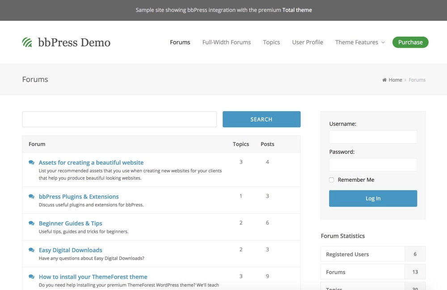Enable the Remember Me checkbox
447x290 pixels.
(x=332, y=180)
